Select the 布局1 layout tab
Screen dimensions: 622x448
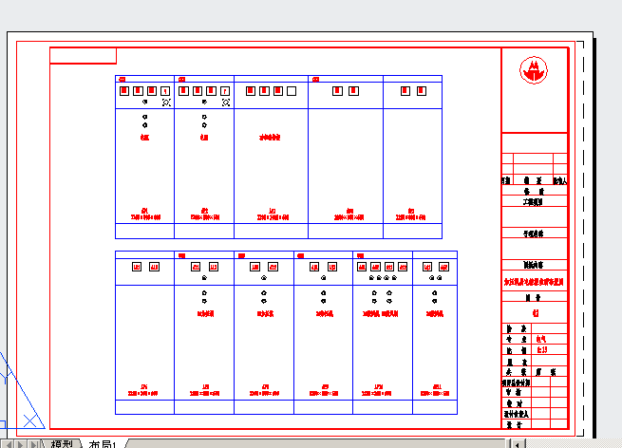[x=104, y=444]
